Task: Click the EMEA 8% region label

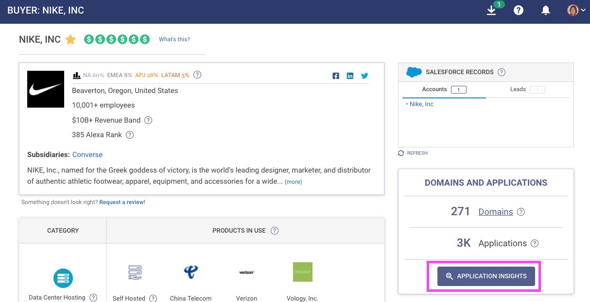Action: [120, 75]
